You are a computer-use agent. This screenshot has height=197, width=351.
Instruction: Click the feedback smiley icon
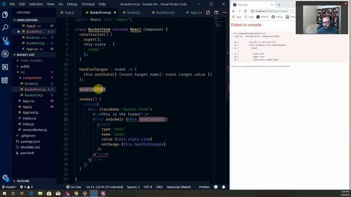click(216, 187)
